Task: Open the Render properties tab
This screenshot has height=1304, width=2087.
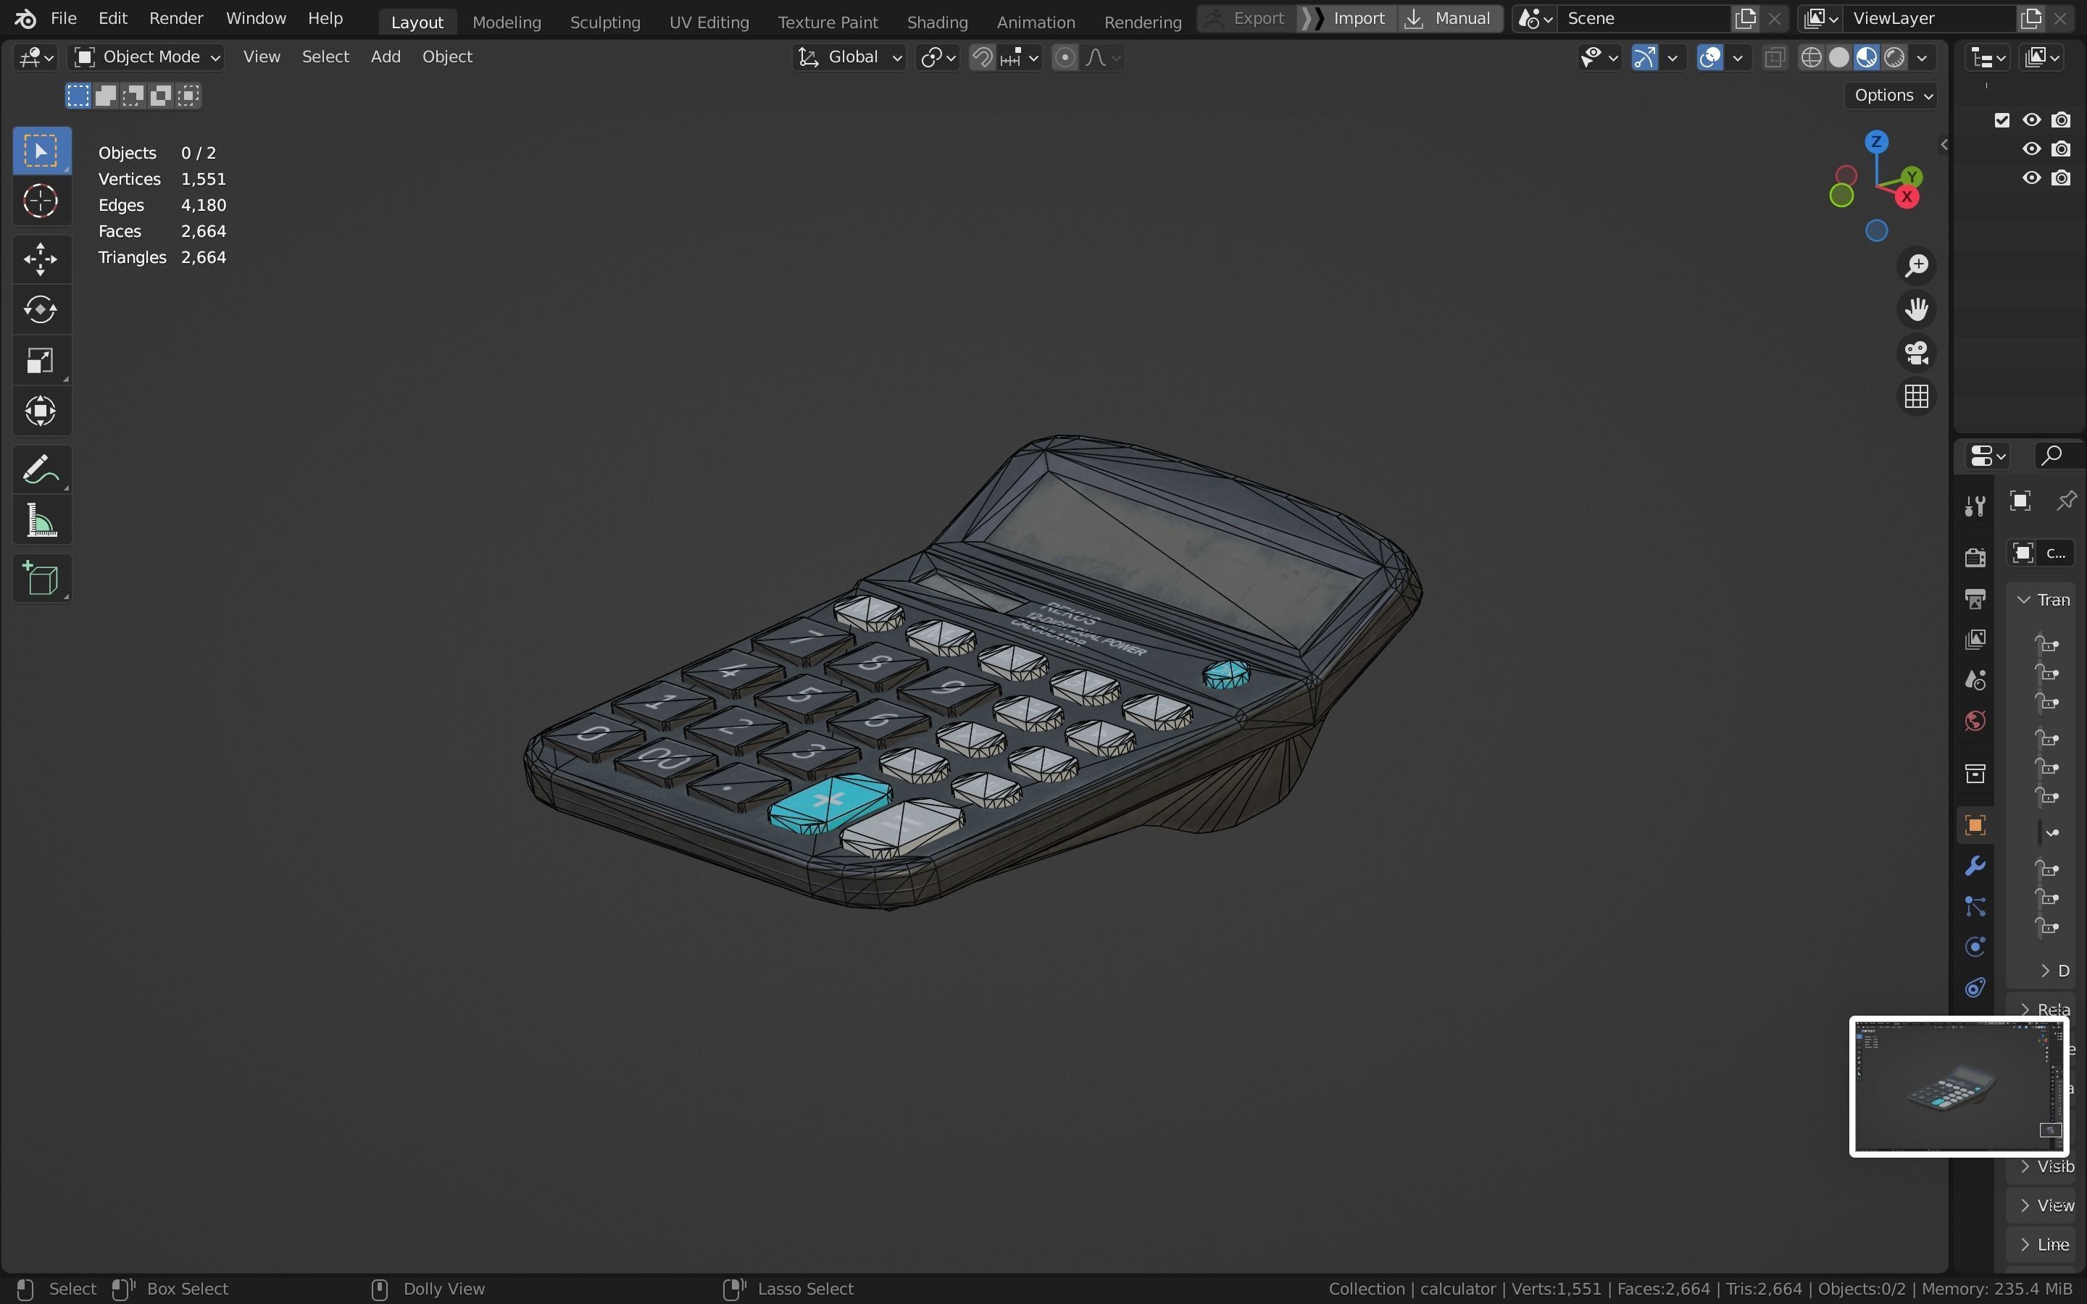Action: [1975, 557]
